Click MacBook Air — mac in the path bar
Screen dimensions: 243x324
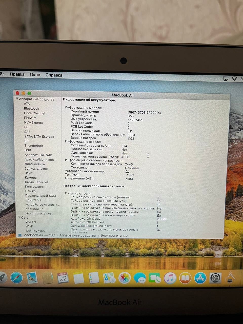tap(39, 235)
